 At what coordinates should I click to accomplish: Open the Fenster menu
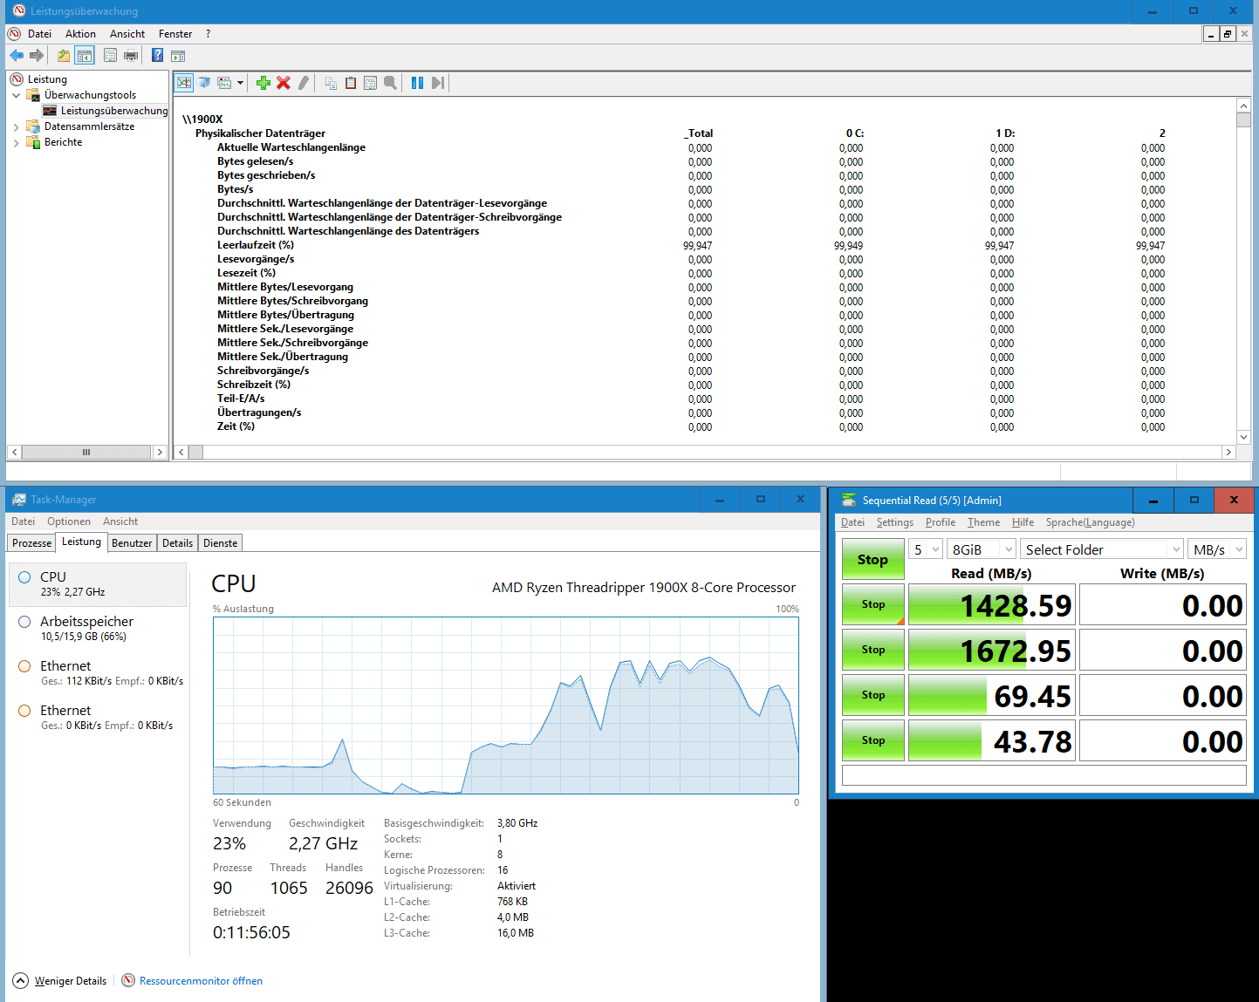pyautogui.click(x=175, y=34)
